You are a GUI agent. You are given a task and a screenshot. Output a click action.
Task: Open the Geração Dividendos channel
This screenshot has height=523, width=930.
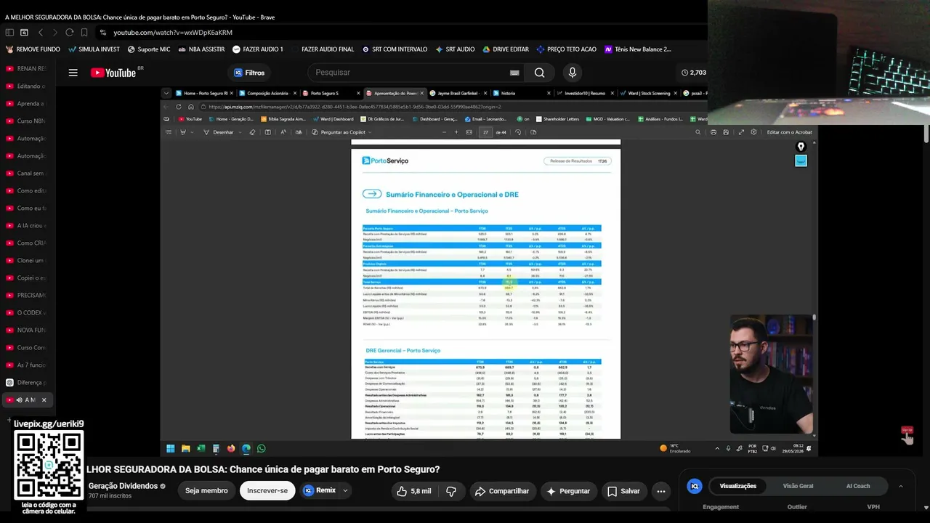(123, 486)
